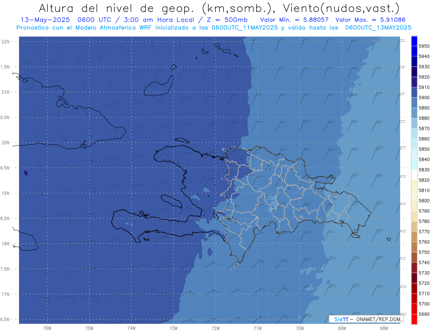
Task: Click the '69W' longitude label
Action: tap(342, 328)
